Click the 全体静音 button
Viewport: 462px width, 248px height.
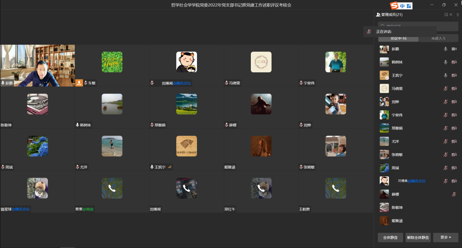[x=390, y=237]
